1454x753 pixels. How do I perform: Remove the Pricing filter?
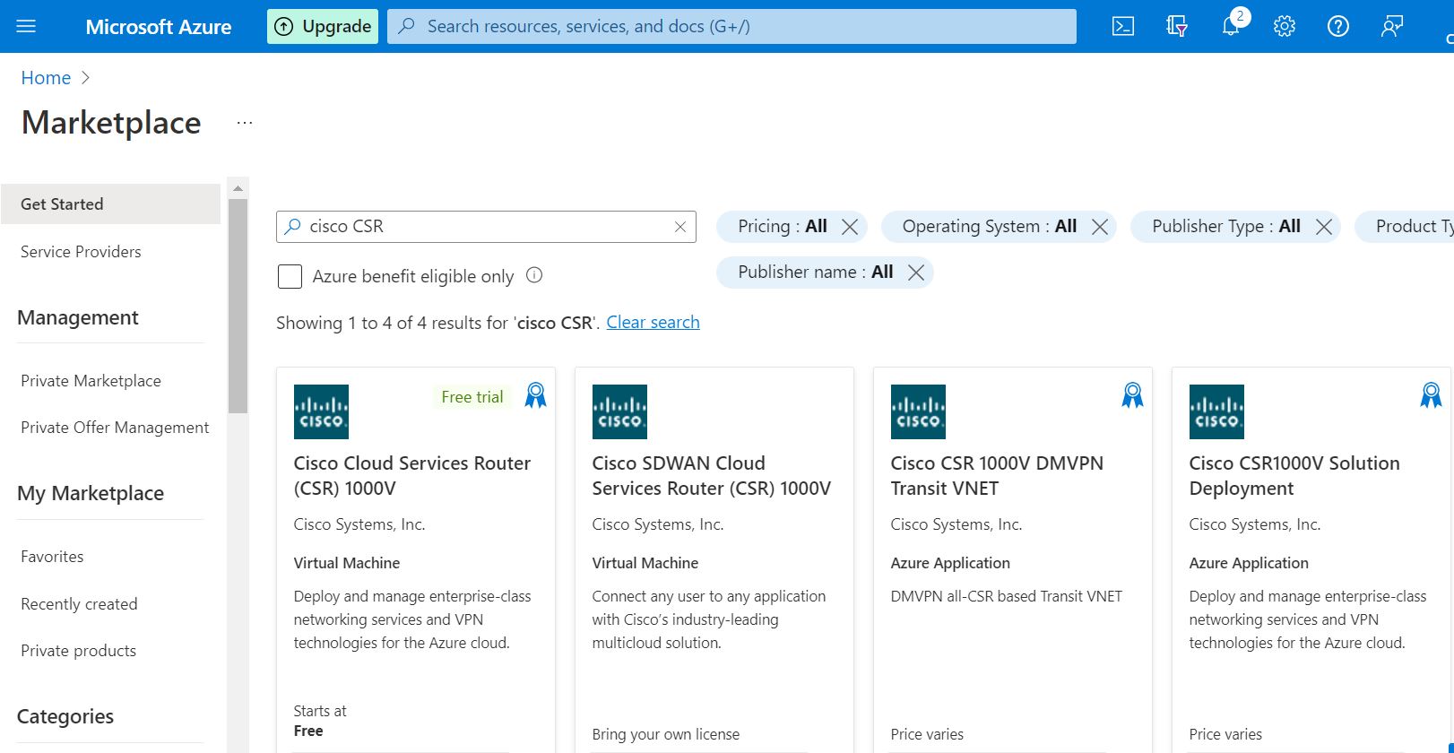pyautogui.click(x=850, y=227)
